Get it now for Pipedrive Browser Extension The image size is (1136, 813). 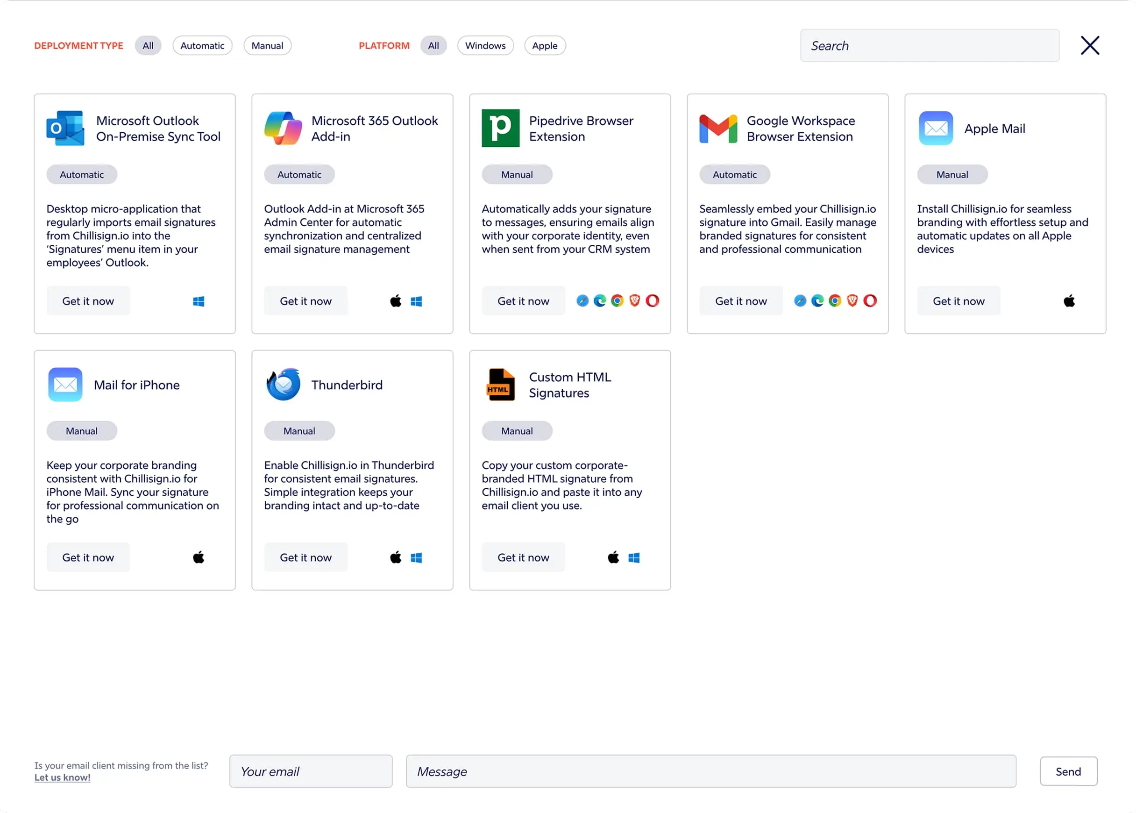click(524, 301)
